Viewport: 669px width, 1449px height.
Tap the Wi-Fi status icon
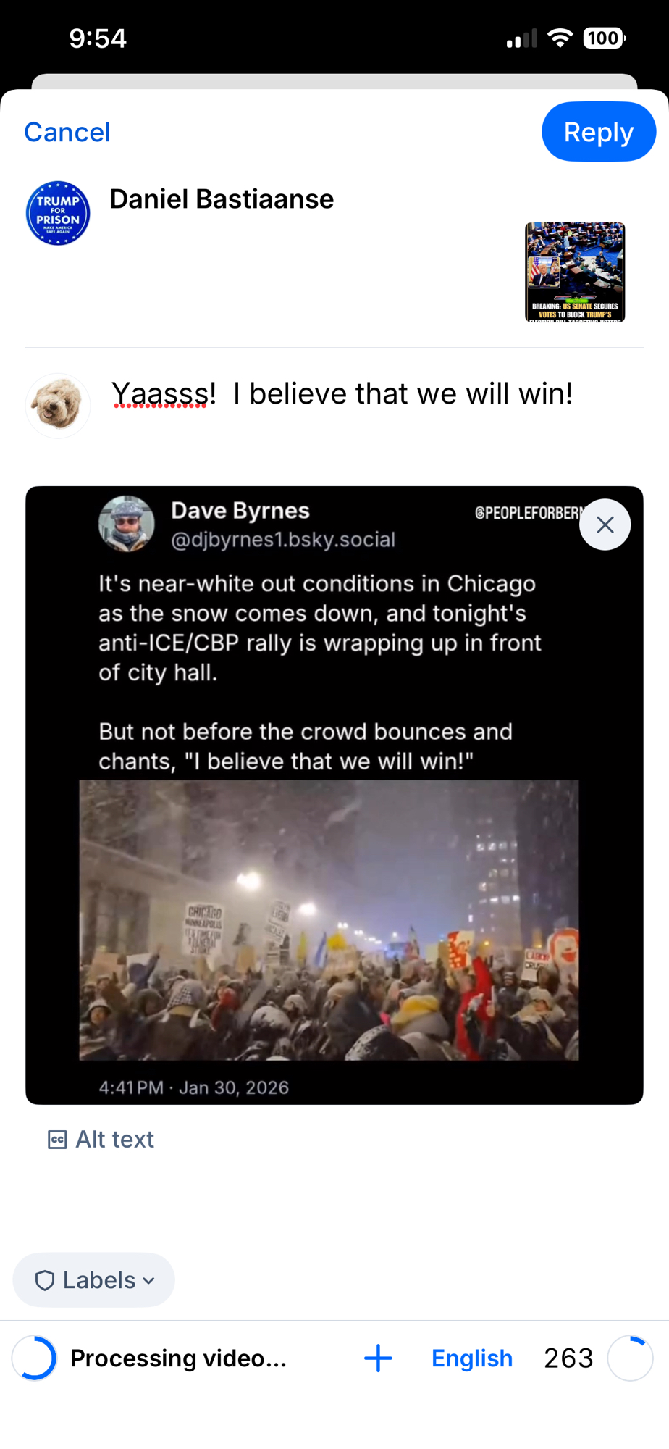pyautogui.click(x=560, y=38)
